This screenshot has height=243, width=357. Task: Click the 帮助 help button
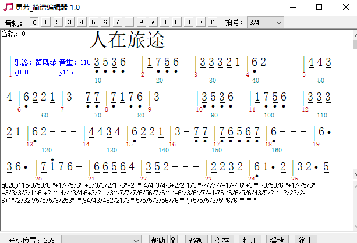(158, 239)
